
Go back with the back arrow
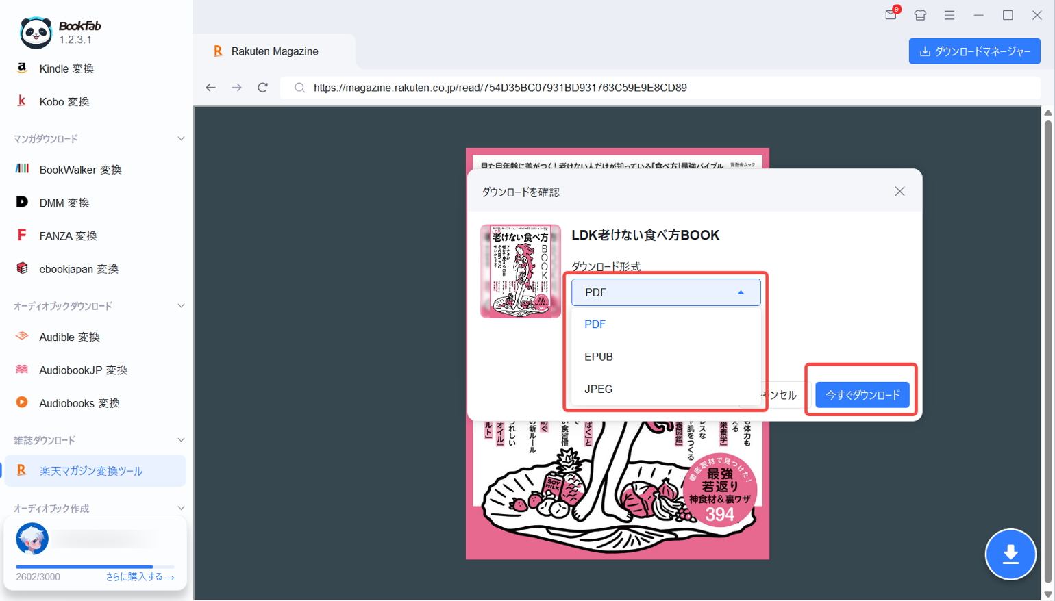click(211, 88)
